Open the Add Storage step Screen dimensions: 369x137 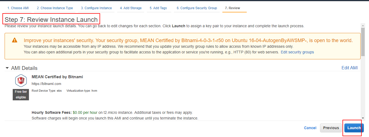point(131,8)
